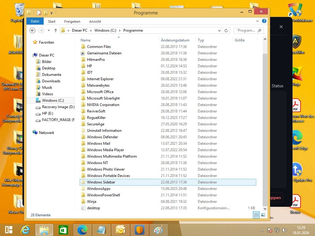This screenshot has height=236, width=315.
Task: Switch to the Freigeben ribbon tab
Action: [x=72, y=22]
